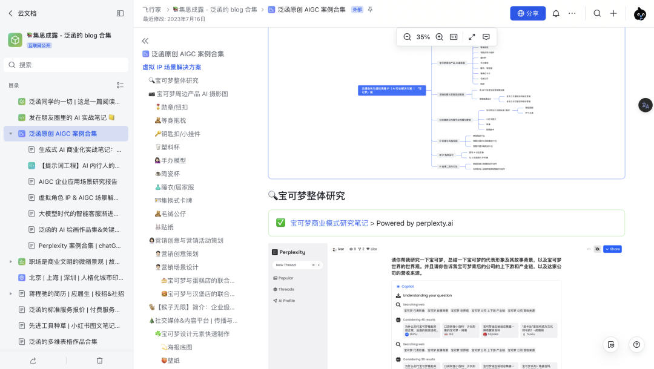Open the 集思成露 blog 合集 breadcrumb

coord(215,10)
